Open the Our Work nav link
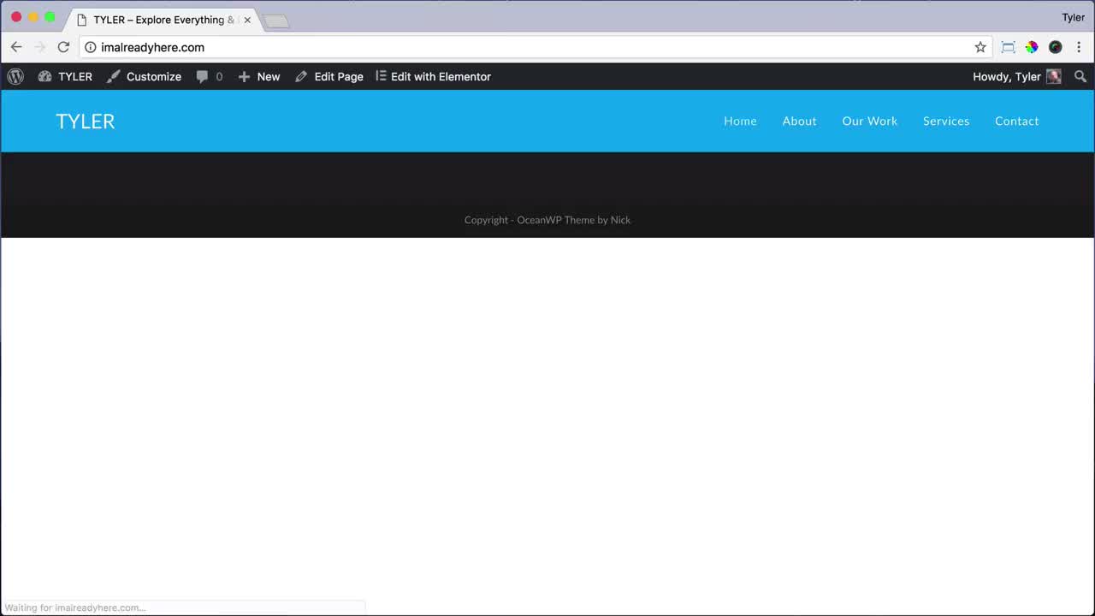The image size is (1095, 616). 869,121
